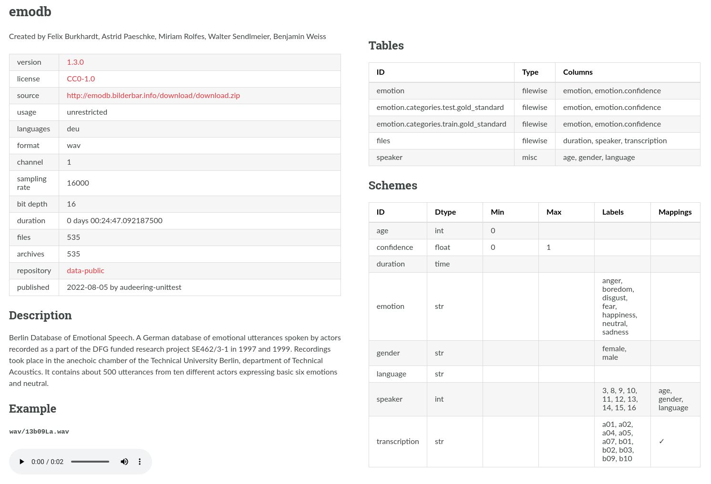Image resolution: width=711 pixels, height=484 pixels.
Task: Mute the audio player volume
Action: click(124, 462)
